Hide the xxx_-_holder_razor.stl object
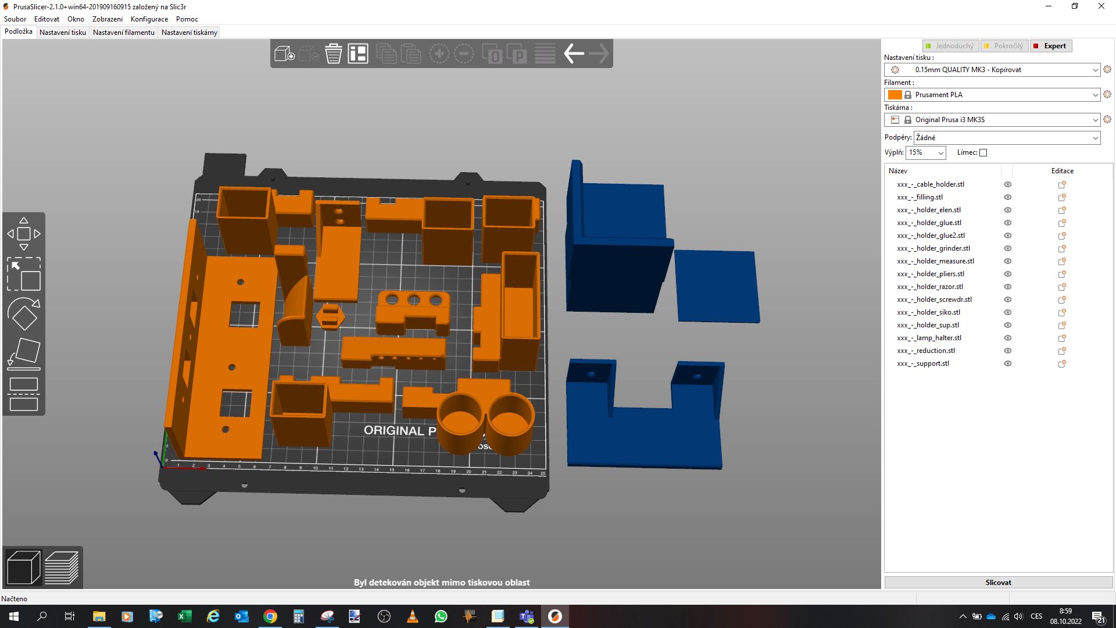1116x628 pixels. [x=1008, y=287]
